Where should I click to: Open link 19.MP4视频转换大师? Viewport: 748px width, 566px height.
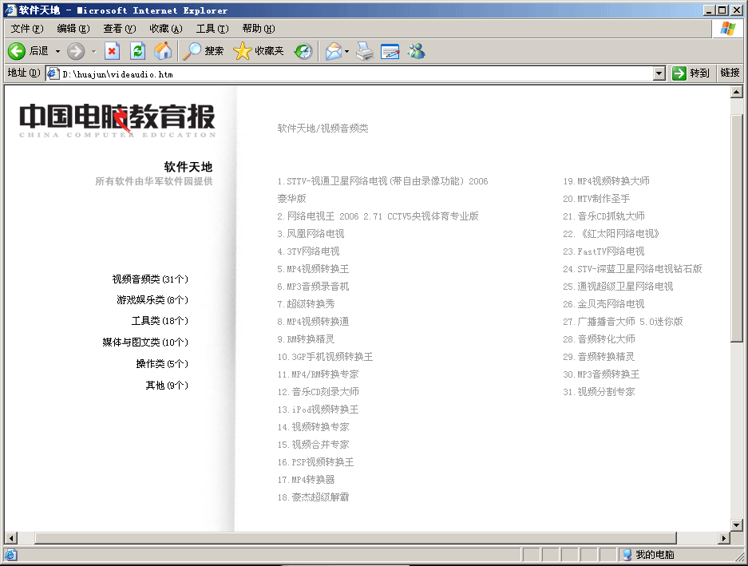click(x=607, y=181)
